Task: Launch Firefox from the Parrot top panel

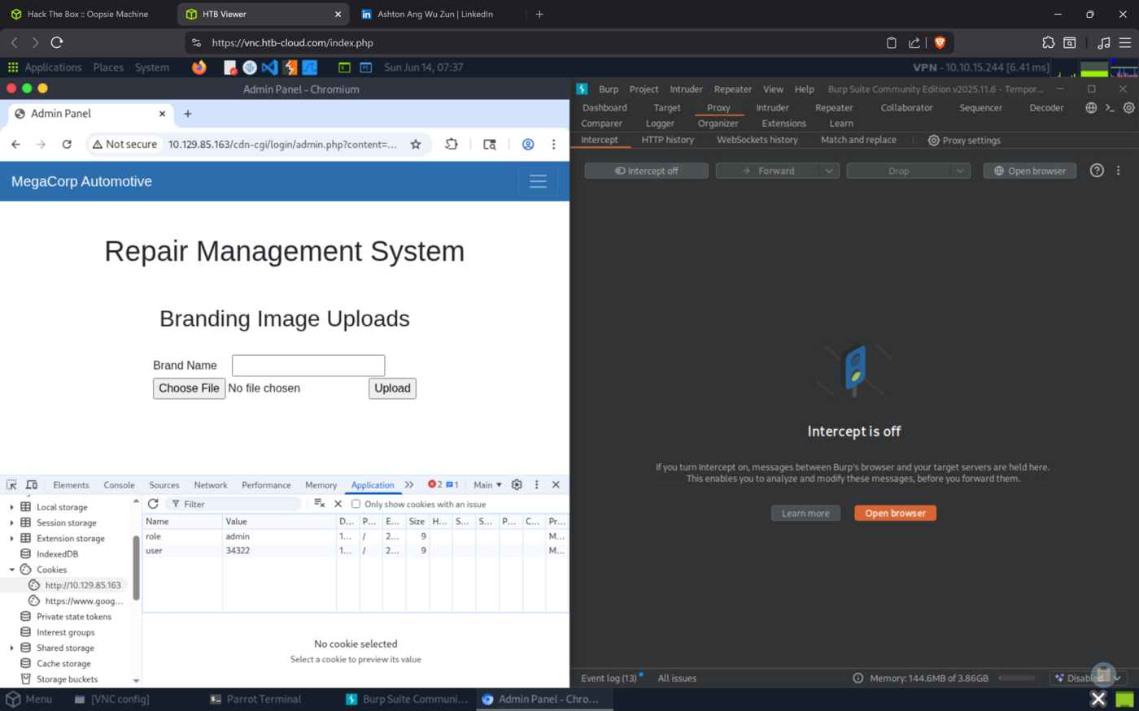Action: (199, 67)
